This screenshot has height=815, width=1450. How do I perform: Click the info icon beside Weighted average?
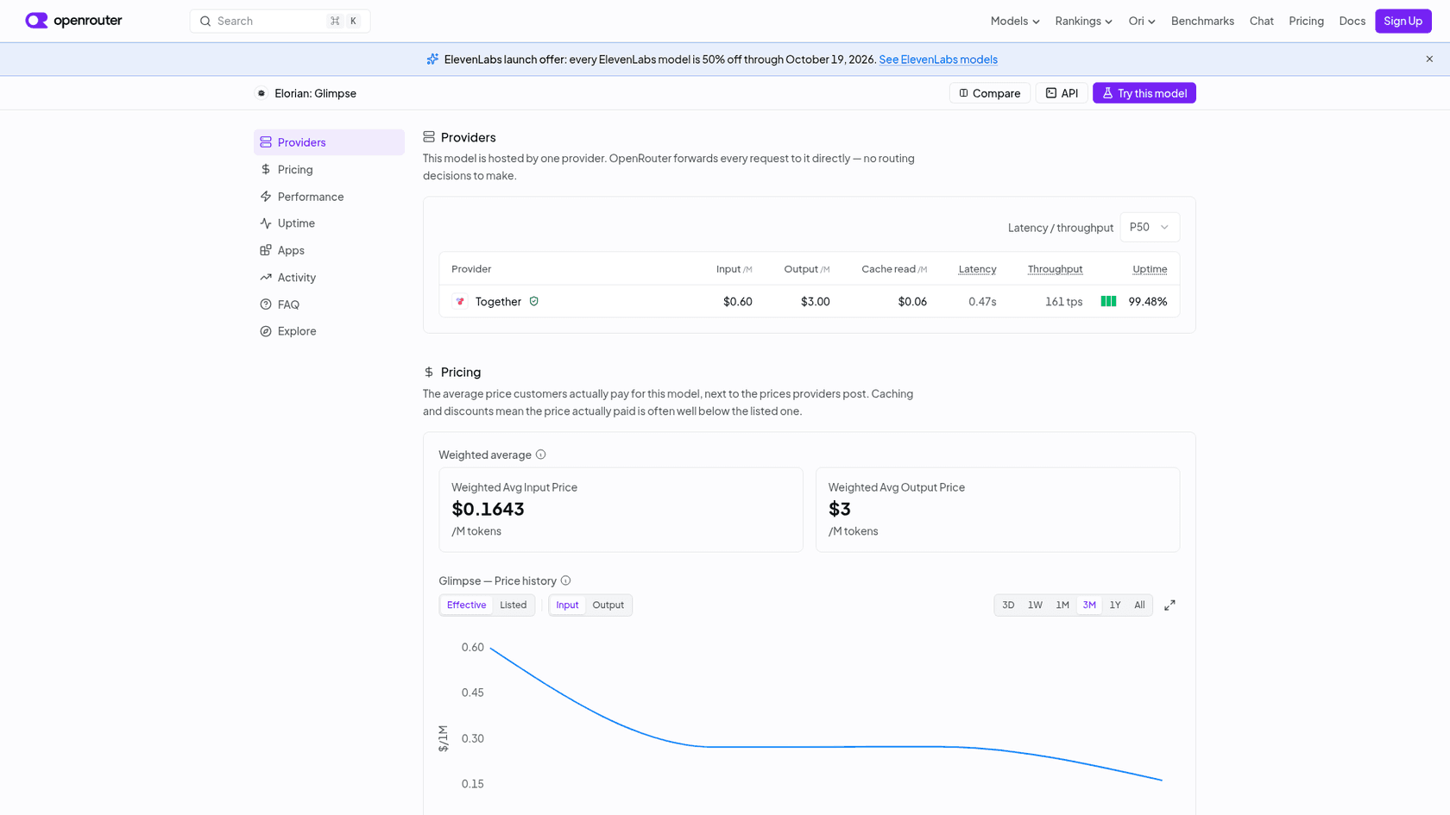pyautogui.click(x=540, y=455)
